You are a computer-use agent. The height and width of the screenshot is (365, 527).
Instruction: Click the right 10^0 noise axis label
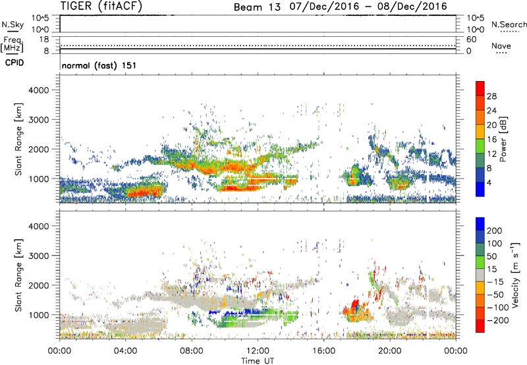(475, 30)
